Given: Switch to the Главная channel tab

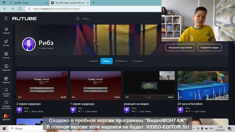Looking at the screenshot, I should (x=93, y=61).
